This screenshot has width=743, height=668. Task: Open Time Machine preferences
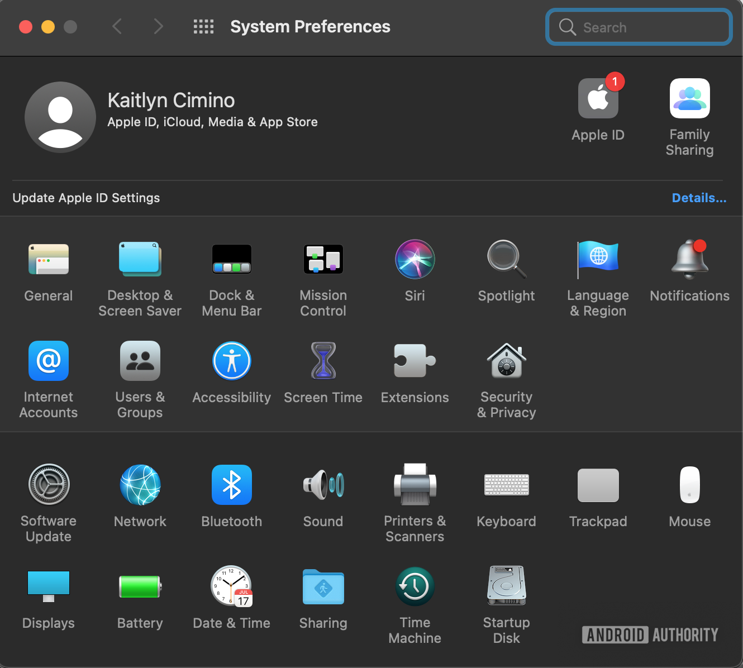(x=415, y=586)
